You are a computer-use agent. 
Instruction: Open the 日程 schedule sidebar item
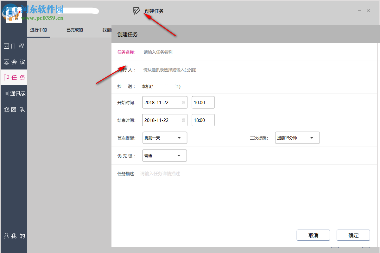click(14, 46)
